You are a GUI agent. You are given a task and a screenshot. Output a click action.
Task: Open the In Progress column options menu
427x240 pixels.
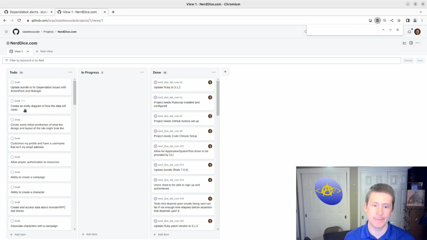coord(142,72)
